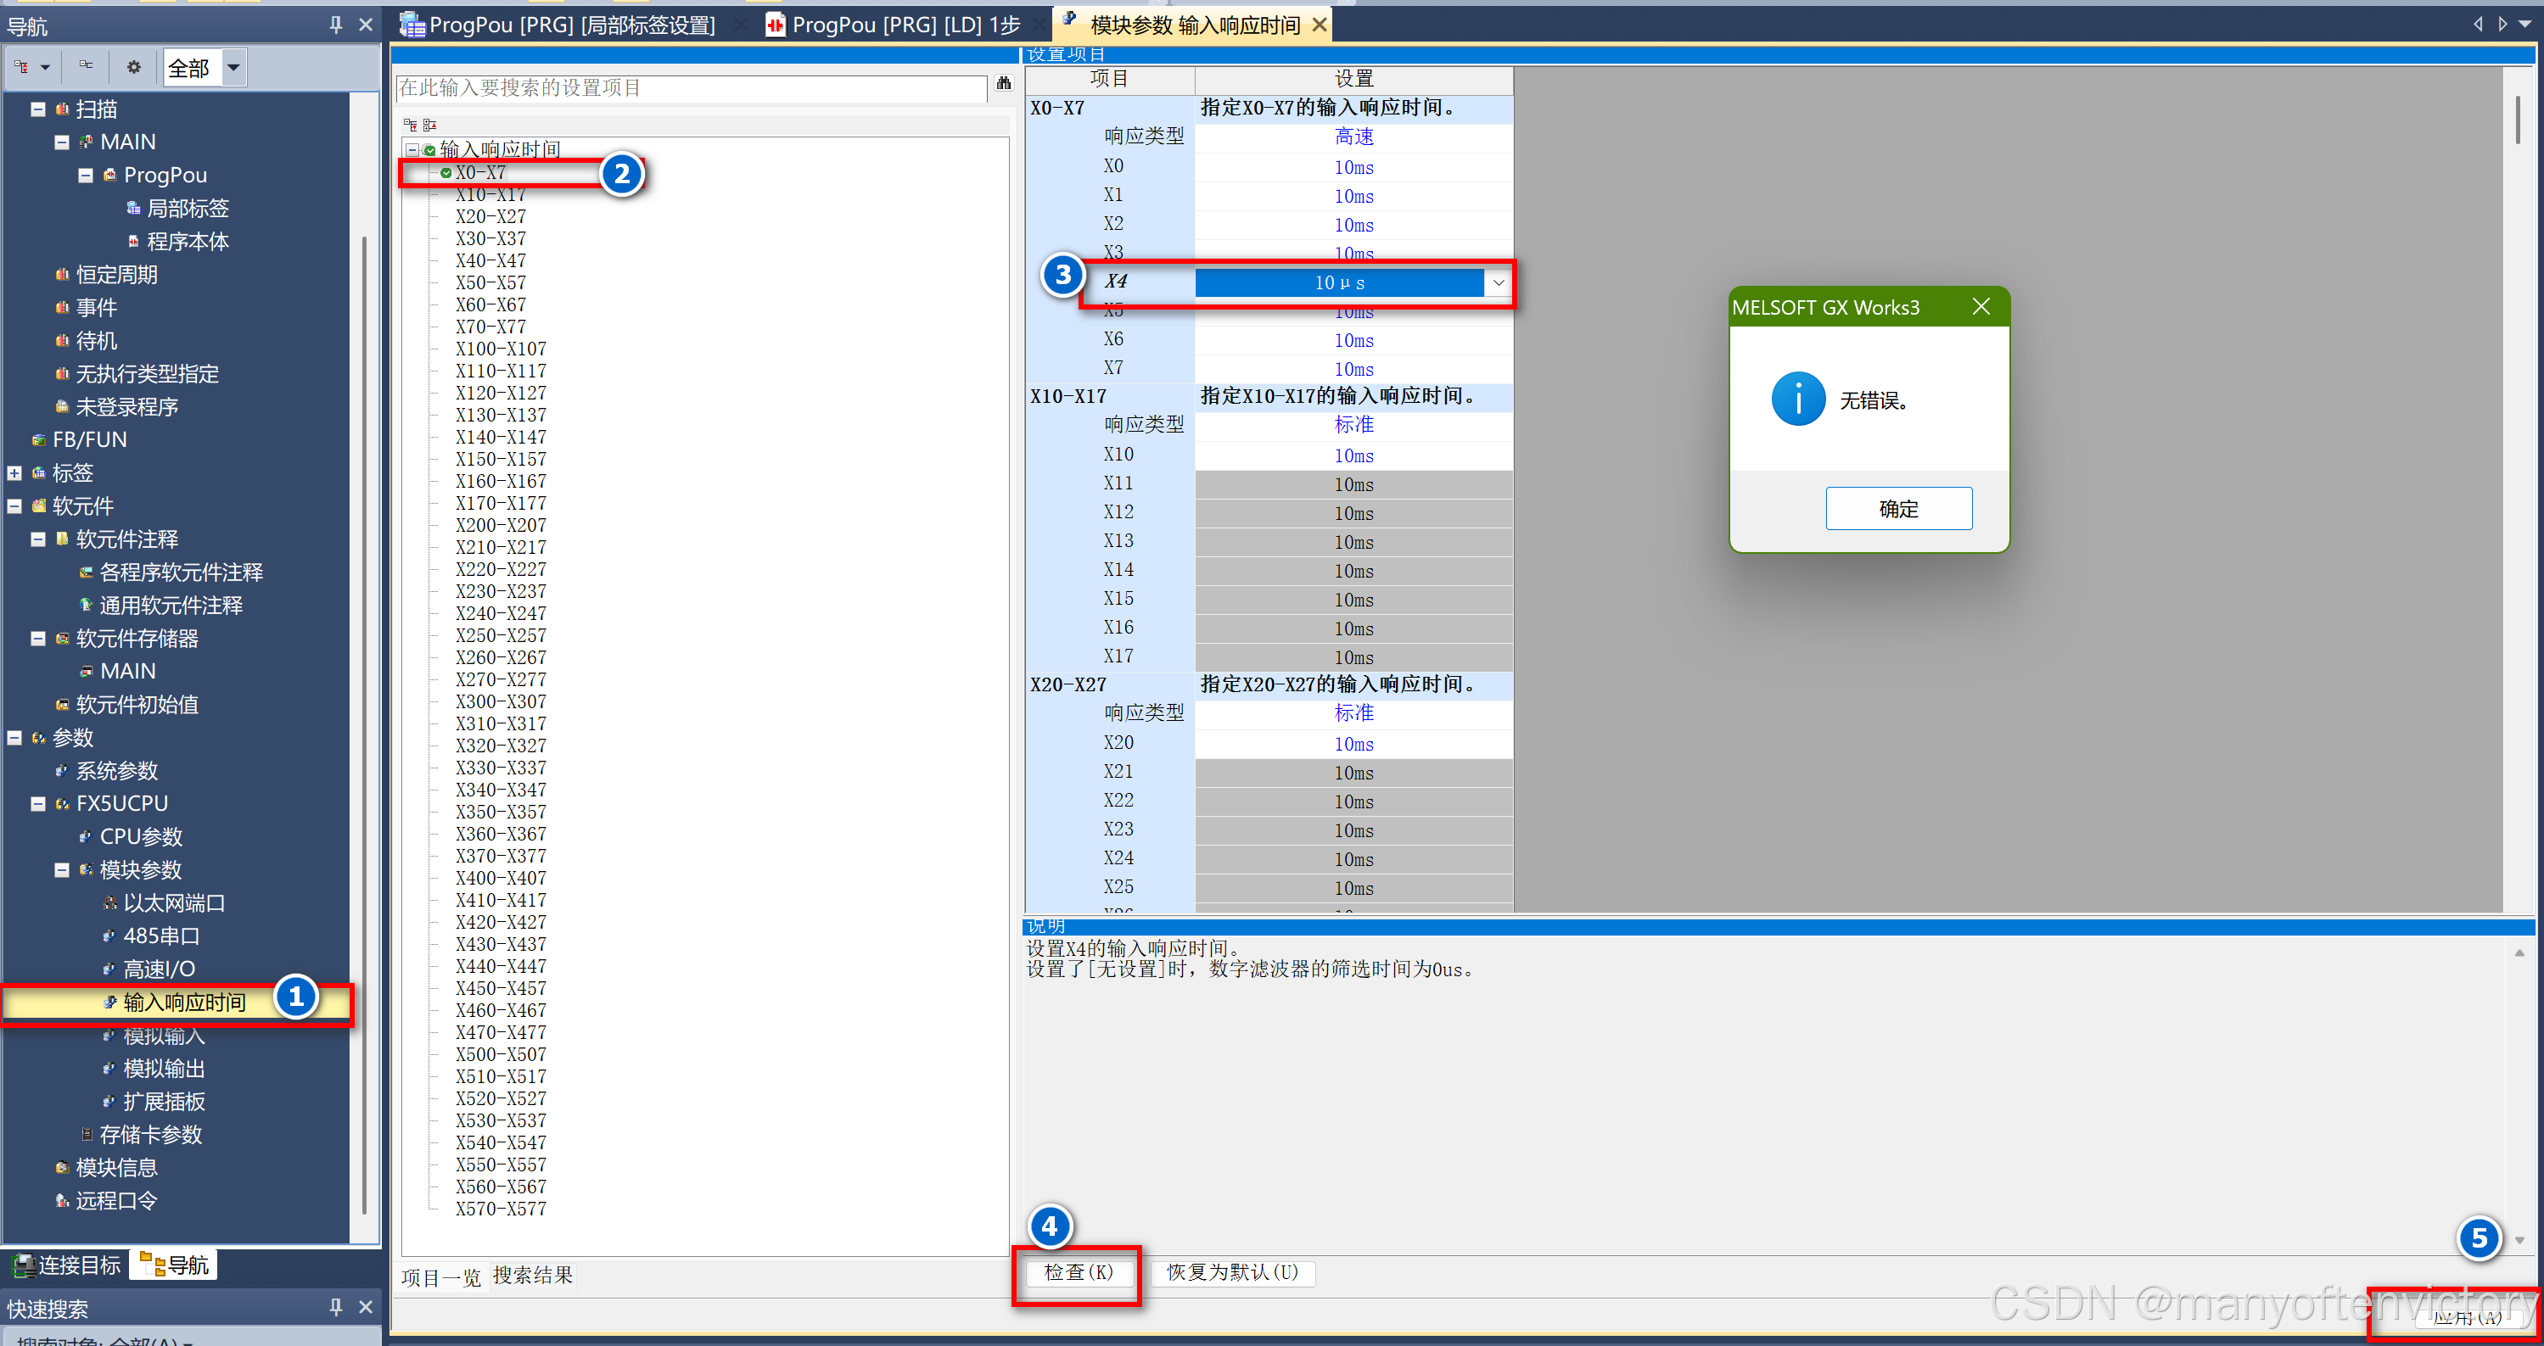
Task: Click the 10ms value for X0
Action: 1353,167
